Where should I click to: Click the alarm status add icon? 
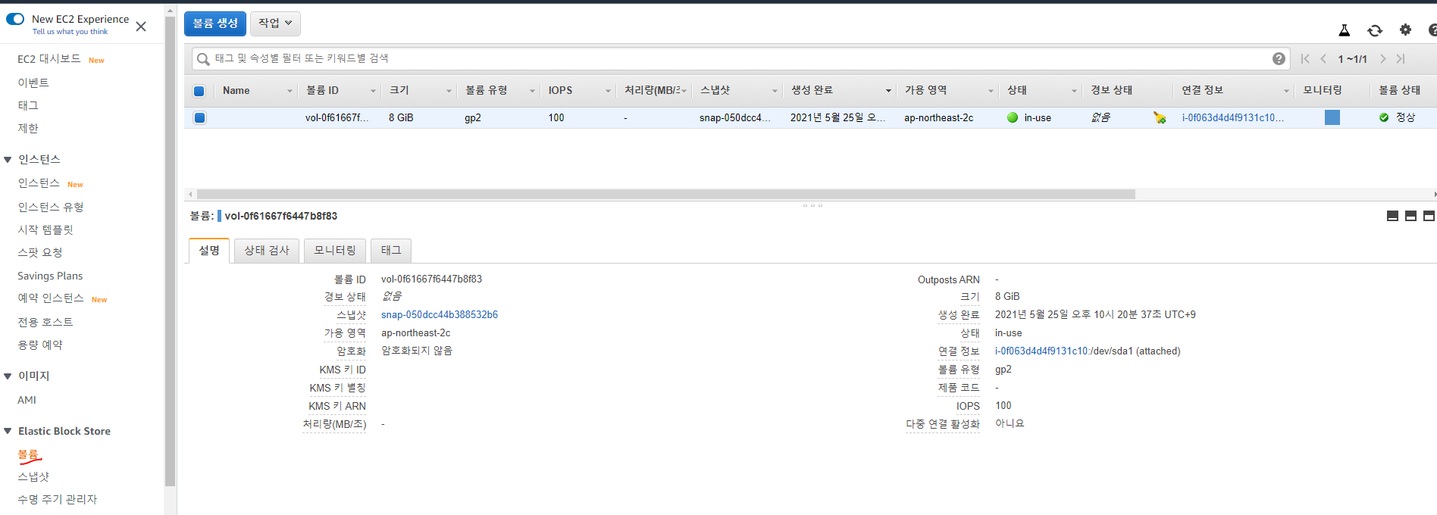point(1160,117)
